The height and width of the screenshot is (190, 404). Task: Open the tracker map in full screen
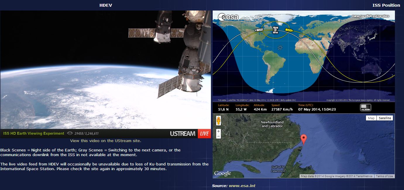[x=366, y=107]
